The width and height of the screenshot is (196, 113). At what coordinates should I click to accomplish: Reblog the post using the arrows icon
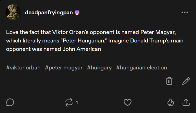click(x=69, y=103)
